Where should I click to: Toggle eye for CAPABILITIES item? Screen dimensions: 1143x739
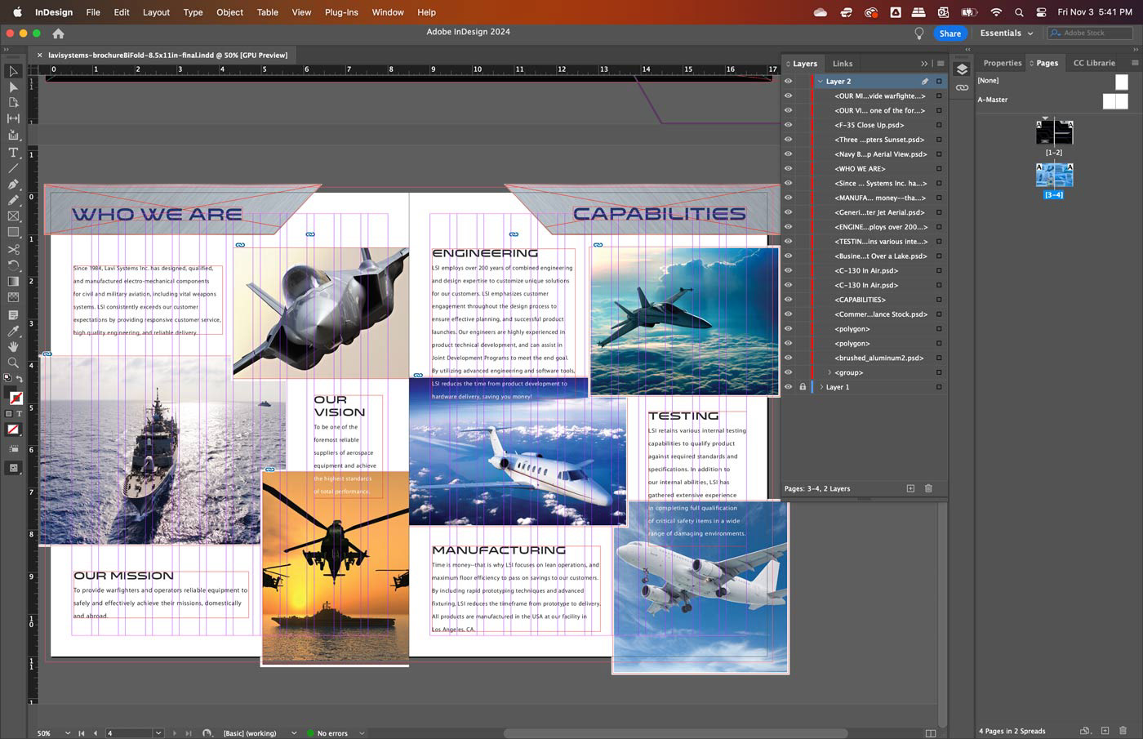[x=788, y=299]
